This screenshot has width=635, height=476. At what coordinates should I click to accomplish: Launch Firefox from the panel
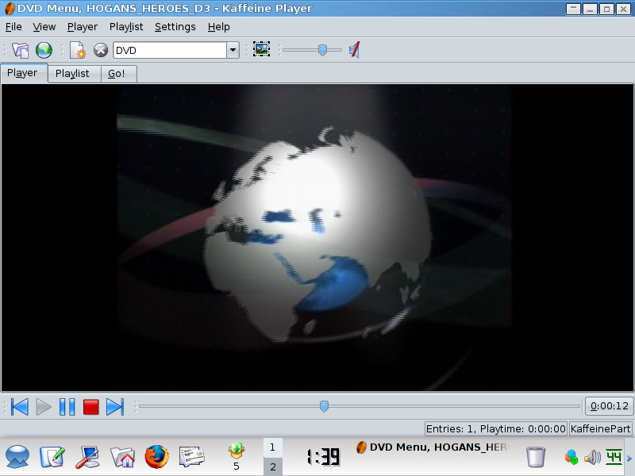point(157,456)
